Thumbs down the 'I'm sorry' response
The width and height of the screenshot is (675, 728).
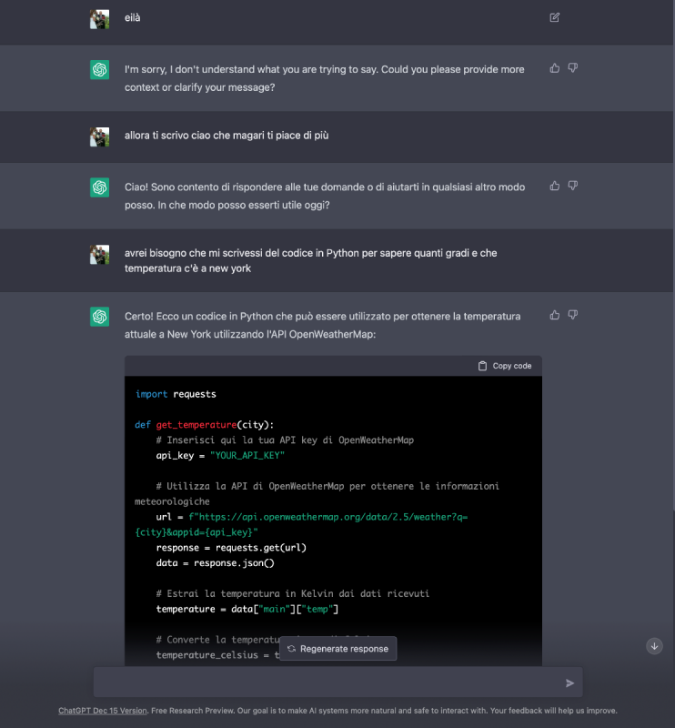(x=573, y=68)
